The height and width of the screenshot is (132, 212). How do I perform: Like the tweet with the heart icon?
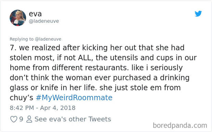pos(14,119)
